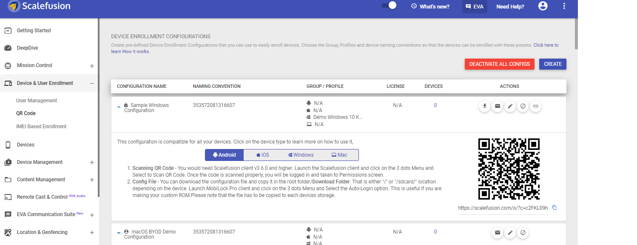The image size is (637, 245).
Task: Follow the Click here to learn link
Action: point(546,45)
